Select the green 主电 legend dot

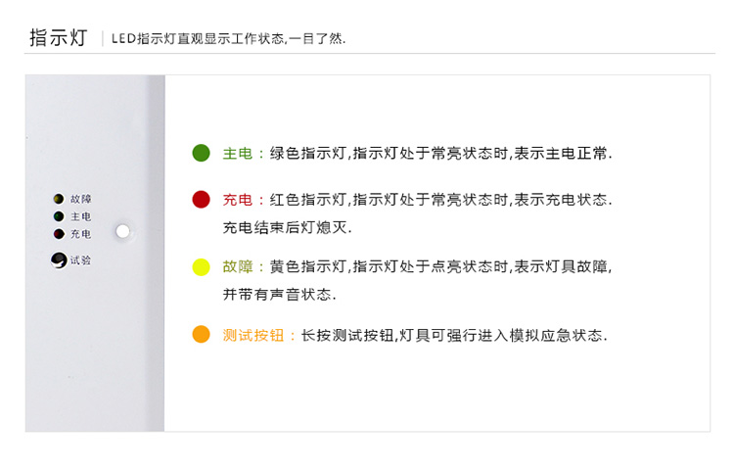(202, 154)
